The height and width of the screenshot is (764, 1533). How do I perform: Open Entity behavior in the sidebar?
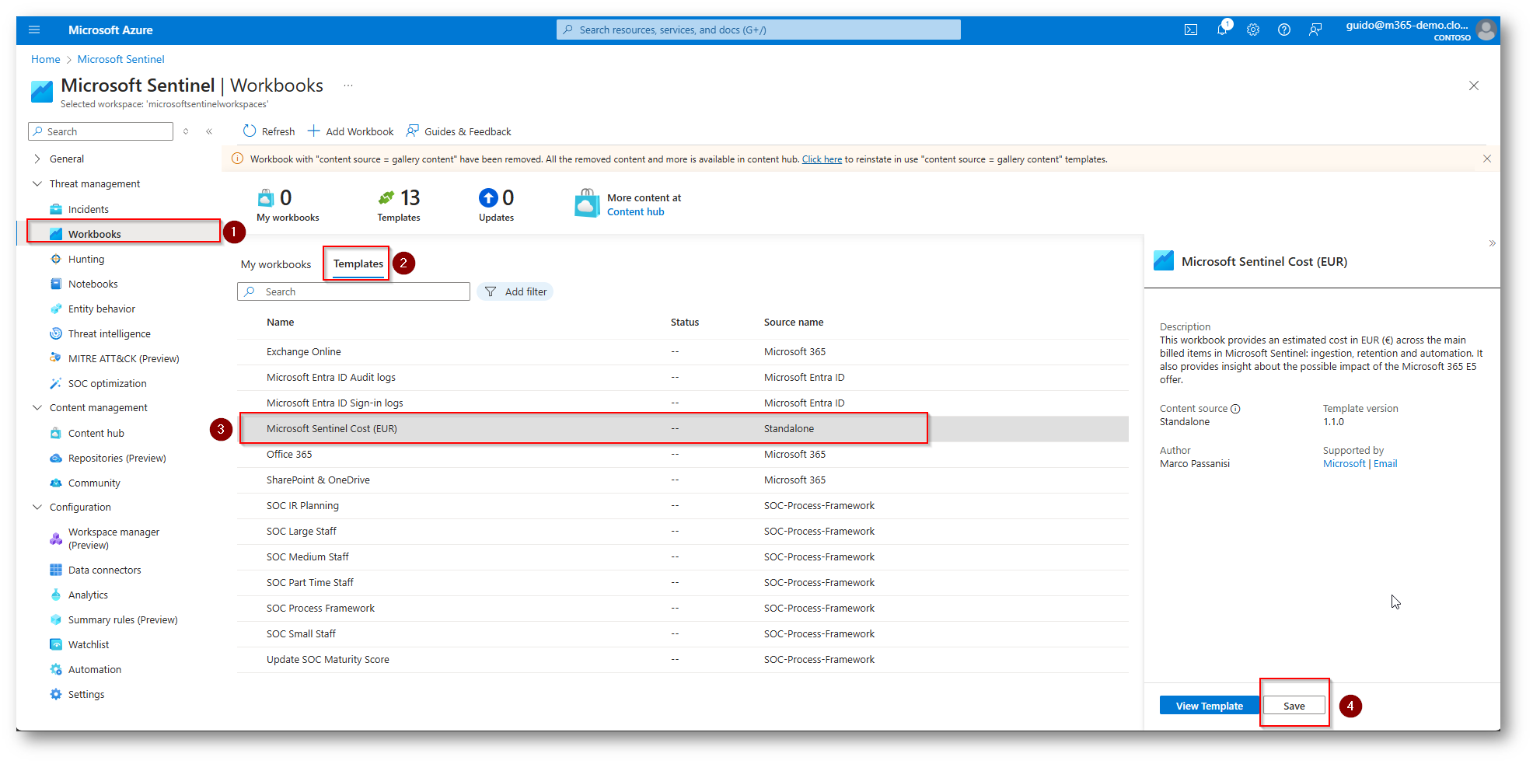[102, 309]
